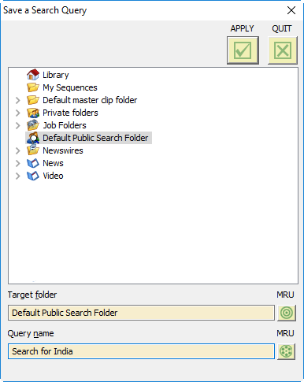Expand the Default master clip folder node

pos(17,100)
